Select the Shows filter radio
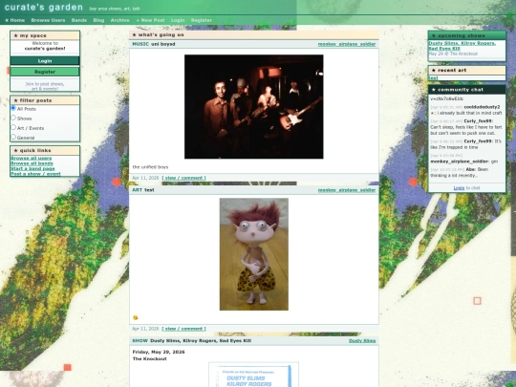 (13, 118)
